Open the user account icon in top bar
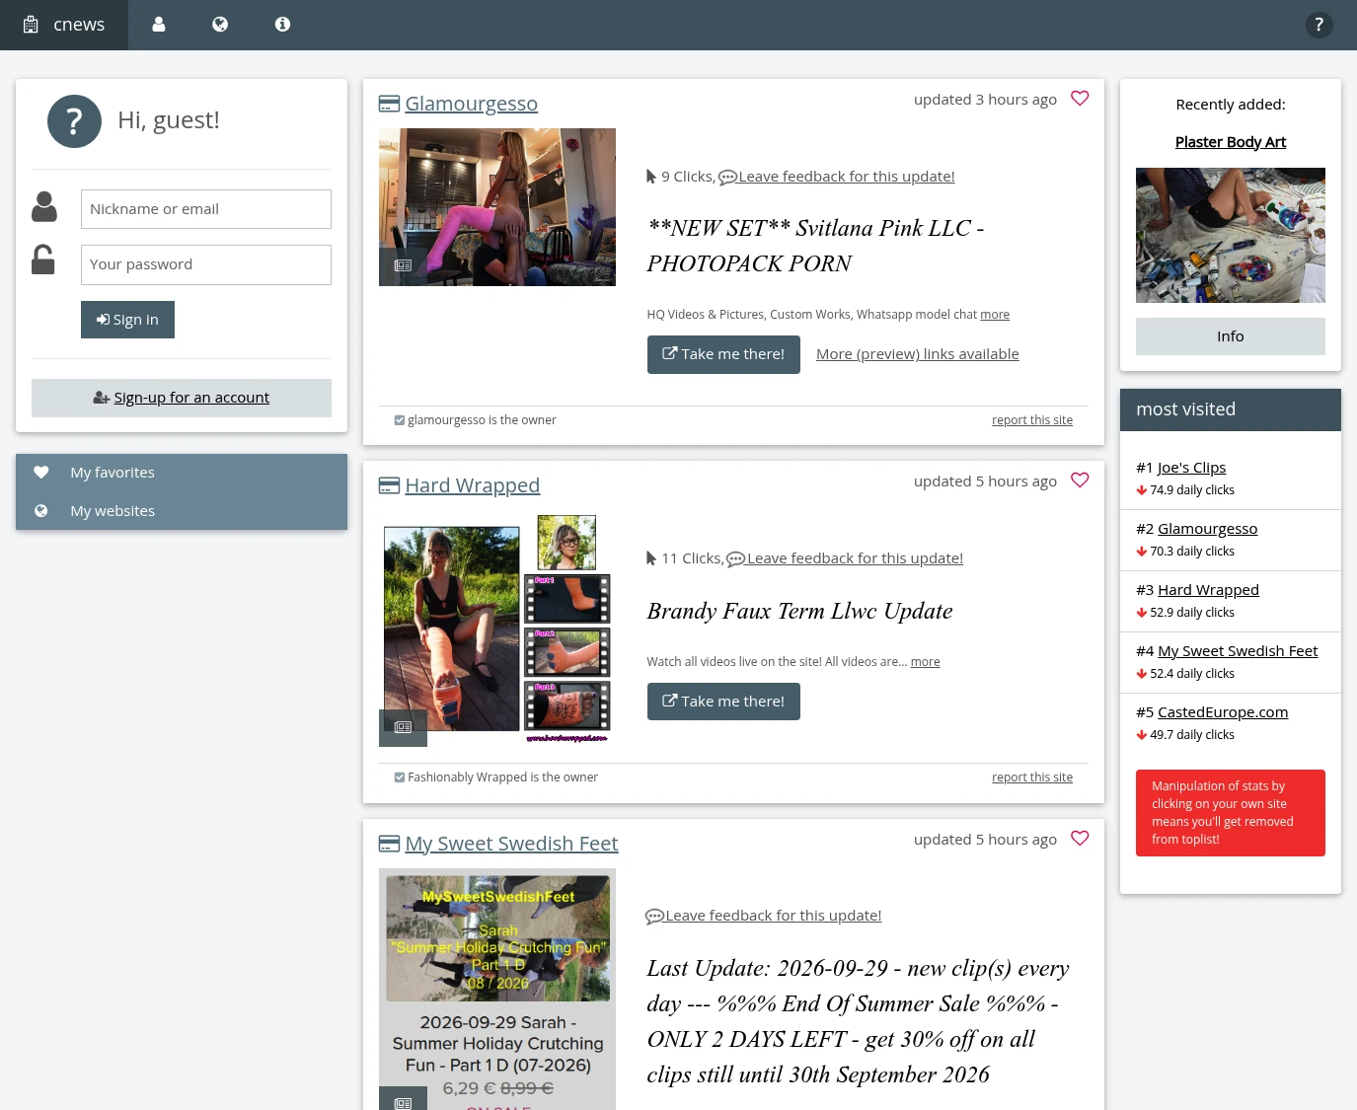The height and width of the screenshot is (1110, 1357). pyautogui.click(x=159, y=25)
